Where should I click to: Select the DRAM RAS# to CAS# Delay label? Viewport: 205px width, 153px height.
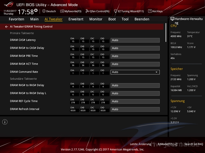point(27,48)
